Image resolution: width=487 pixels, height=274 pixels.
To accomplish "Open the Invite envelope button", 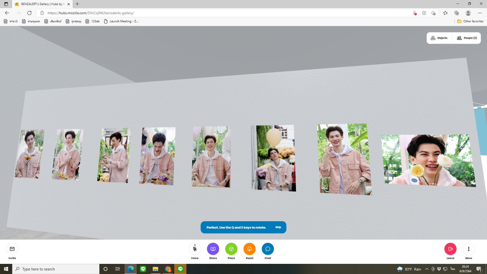I will (12, 249).
